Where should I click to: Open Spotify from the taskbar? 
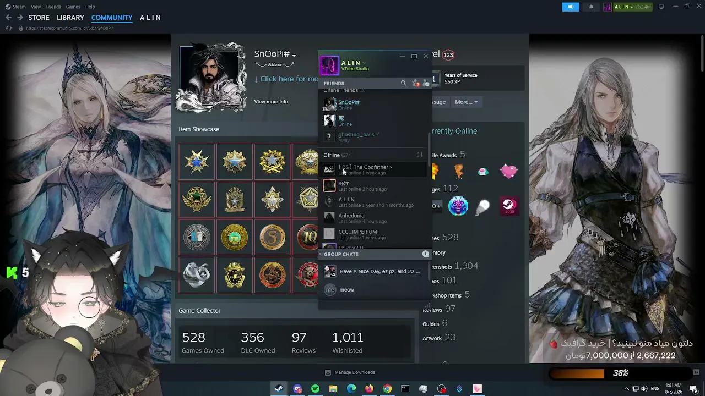pyautogui.click(x=315, y=389)
